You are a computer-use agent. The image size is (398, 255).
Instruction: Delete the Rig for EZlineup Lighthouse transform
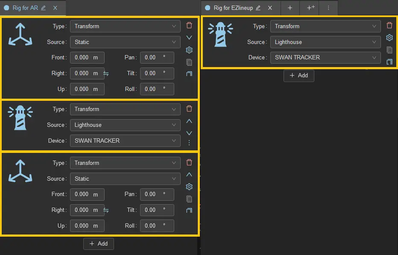click(389, 26)
